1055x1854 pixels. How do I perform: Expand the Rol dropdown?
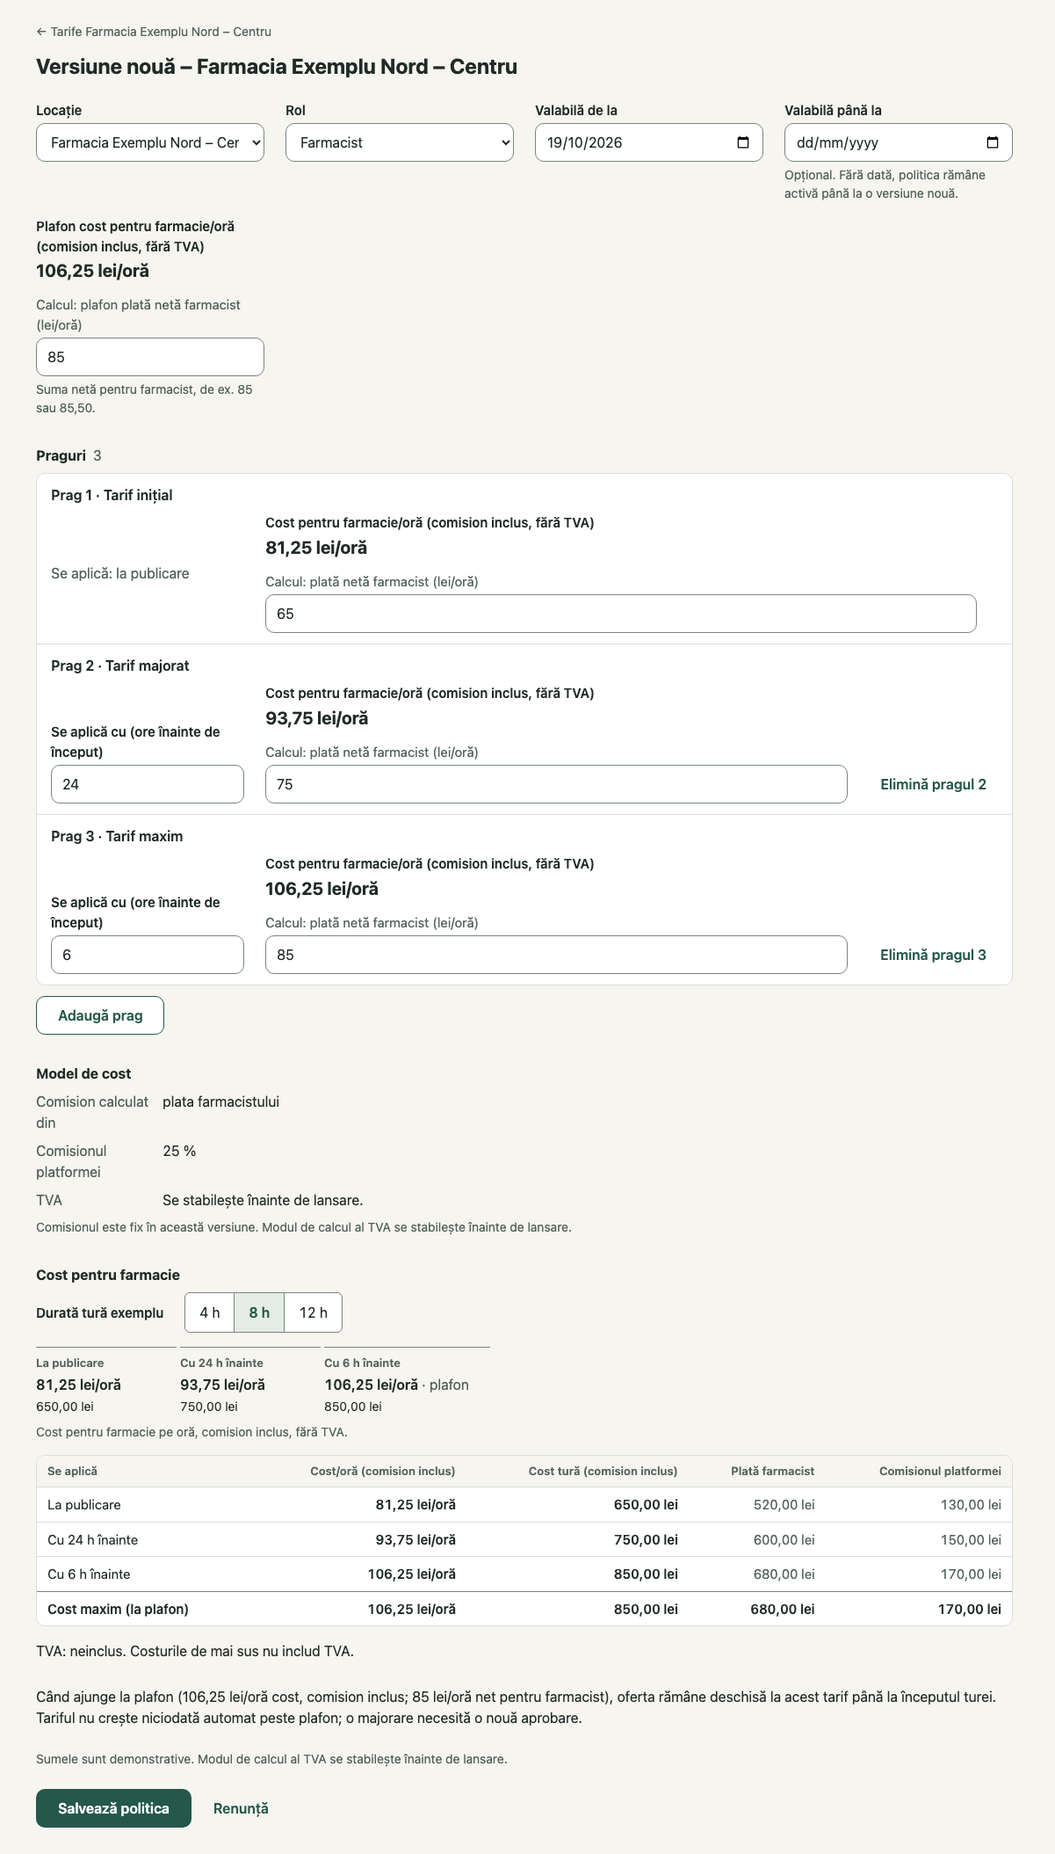[x=400, y=142]
